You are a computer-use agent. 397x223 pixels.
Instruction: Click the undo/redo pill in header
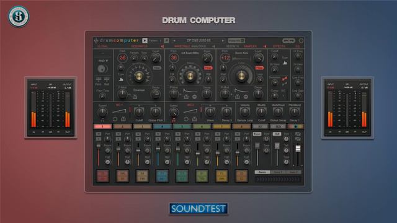(288, 40)
